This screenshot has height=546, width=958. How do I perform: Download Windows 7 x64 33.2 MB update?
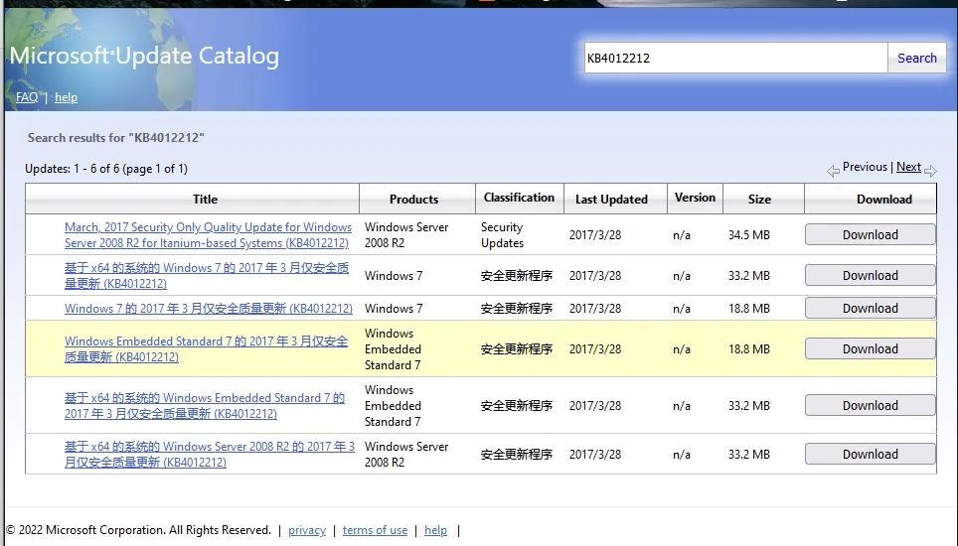tap(870, 276)
